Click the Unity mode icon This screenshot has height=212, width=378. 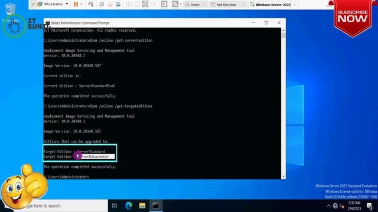click(154, 4)
